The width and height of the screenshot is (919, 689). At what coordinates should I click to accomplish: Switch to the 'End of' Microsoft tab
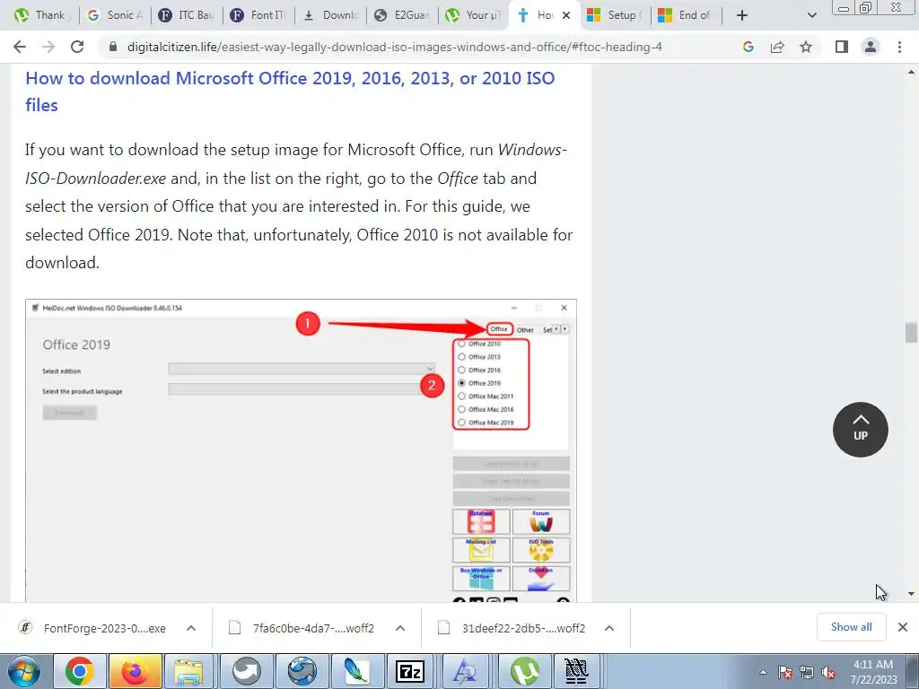[686, 15]
